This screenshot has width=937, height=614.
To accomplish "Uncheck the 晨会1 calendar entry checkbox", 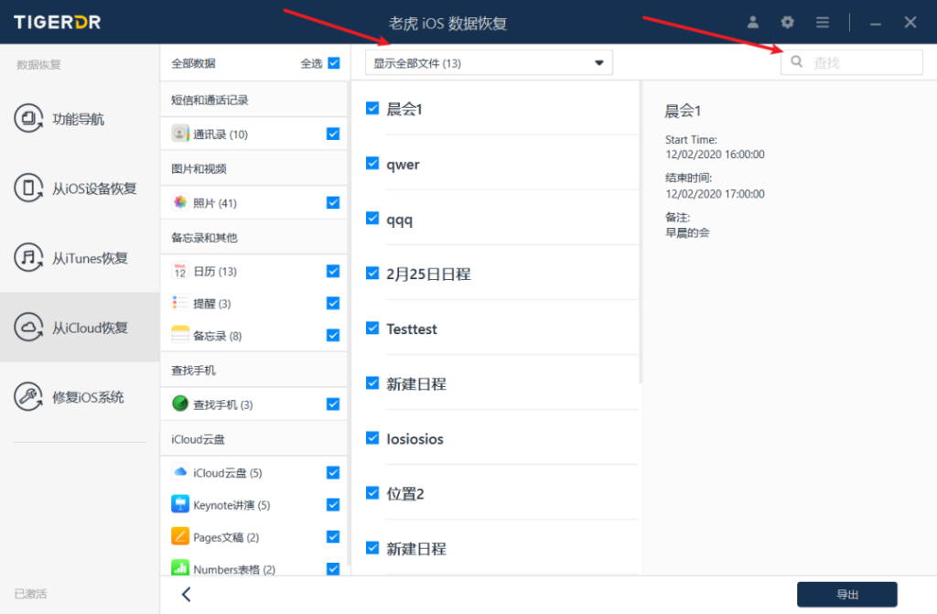I will coord(372,108).
